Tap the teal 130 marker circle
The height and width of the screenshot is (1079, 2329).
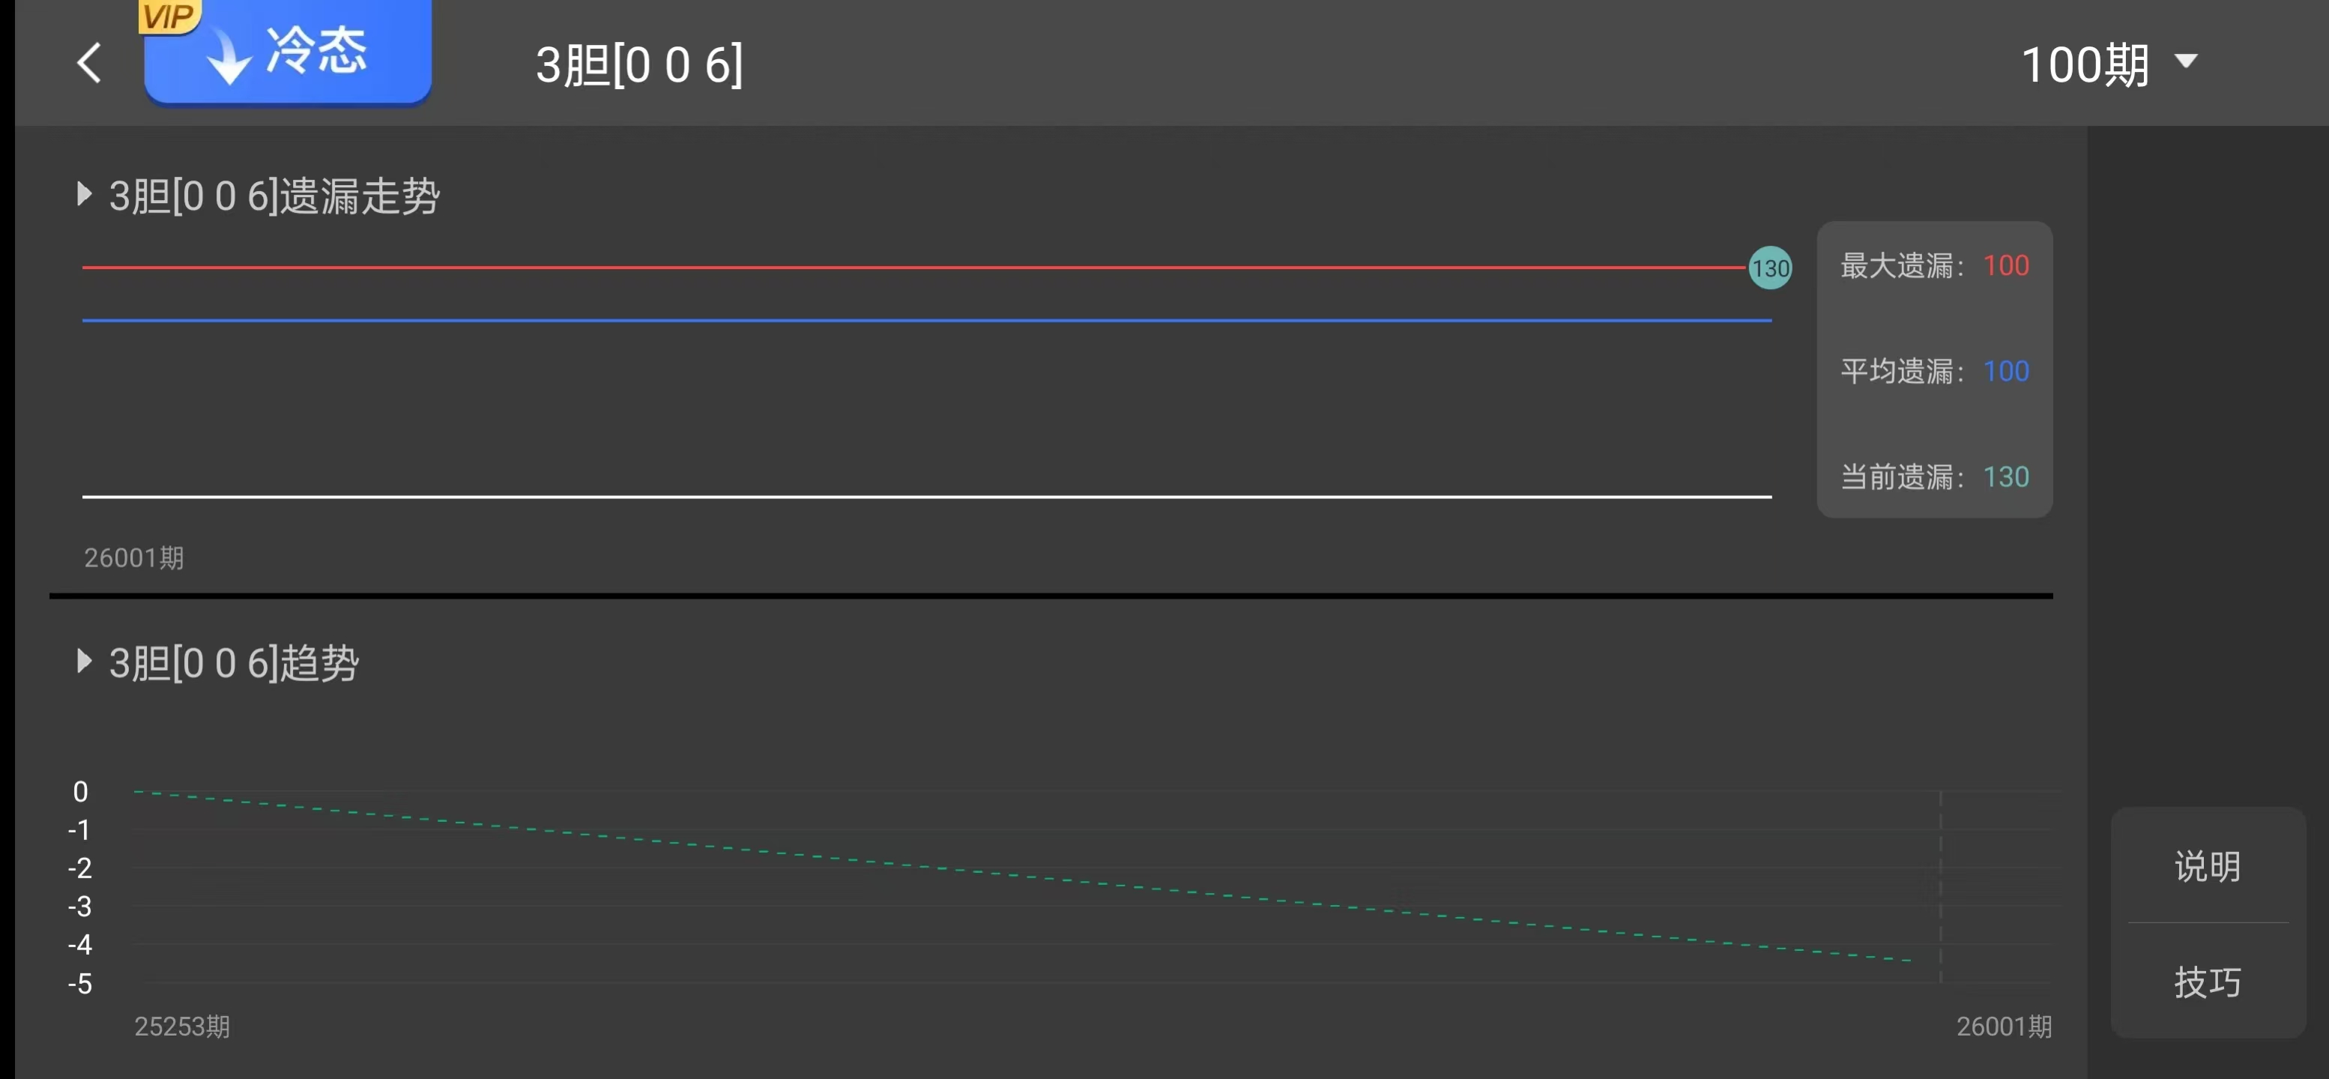[x=1769, y=268]
